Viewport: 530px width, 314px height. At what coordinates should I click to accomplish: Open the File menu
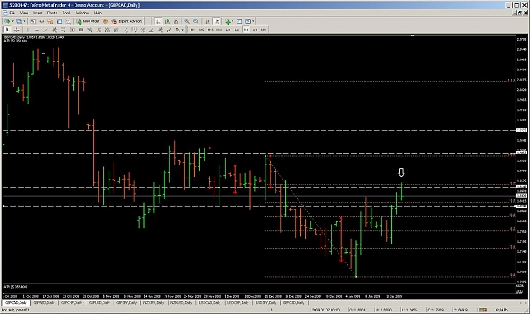[13, 13]
